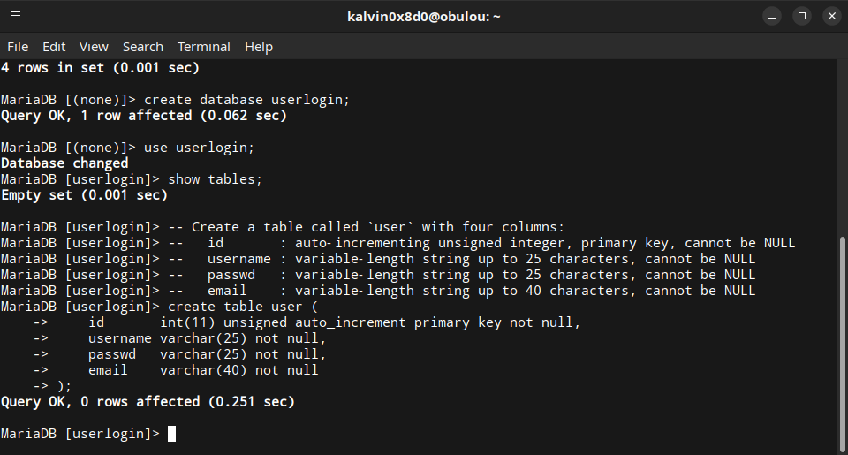The height and width of the screenshot is (455, 848).
Task: Click the blinking cursor at the last prompt
Action: coord(171,434)
